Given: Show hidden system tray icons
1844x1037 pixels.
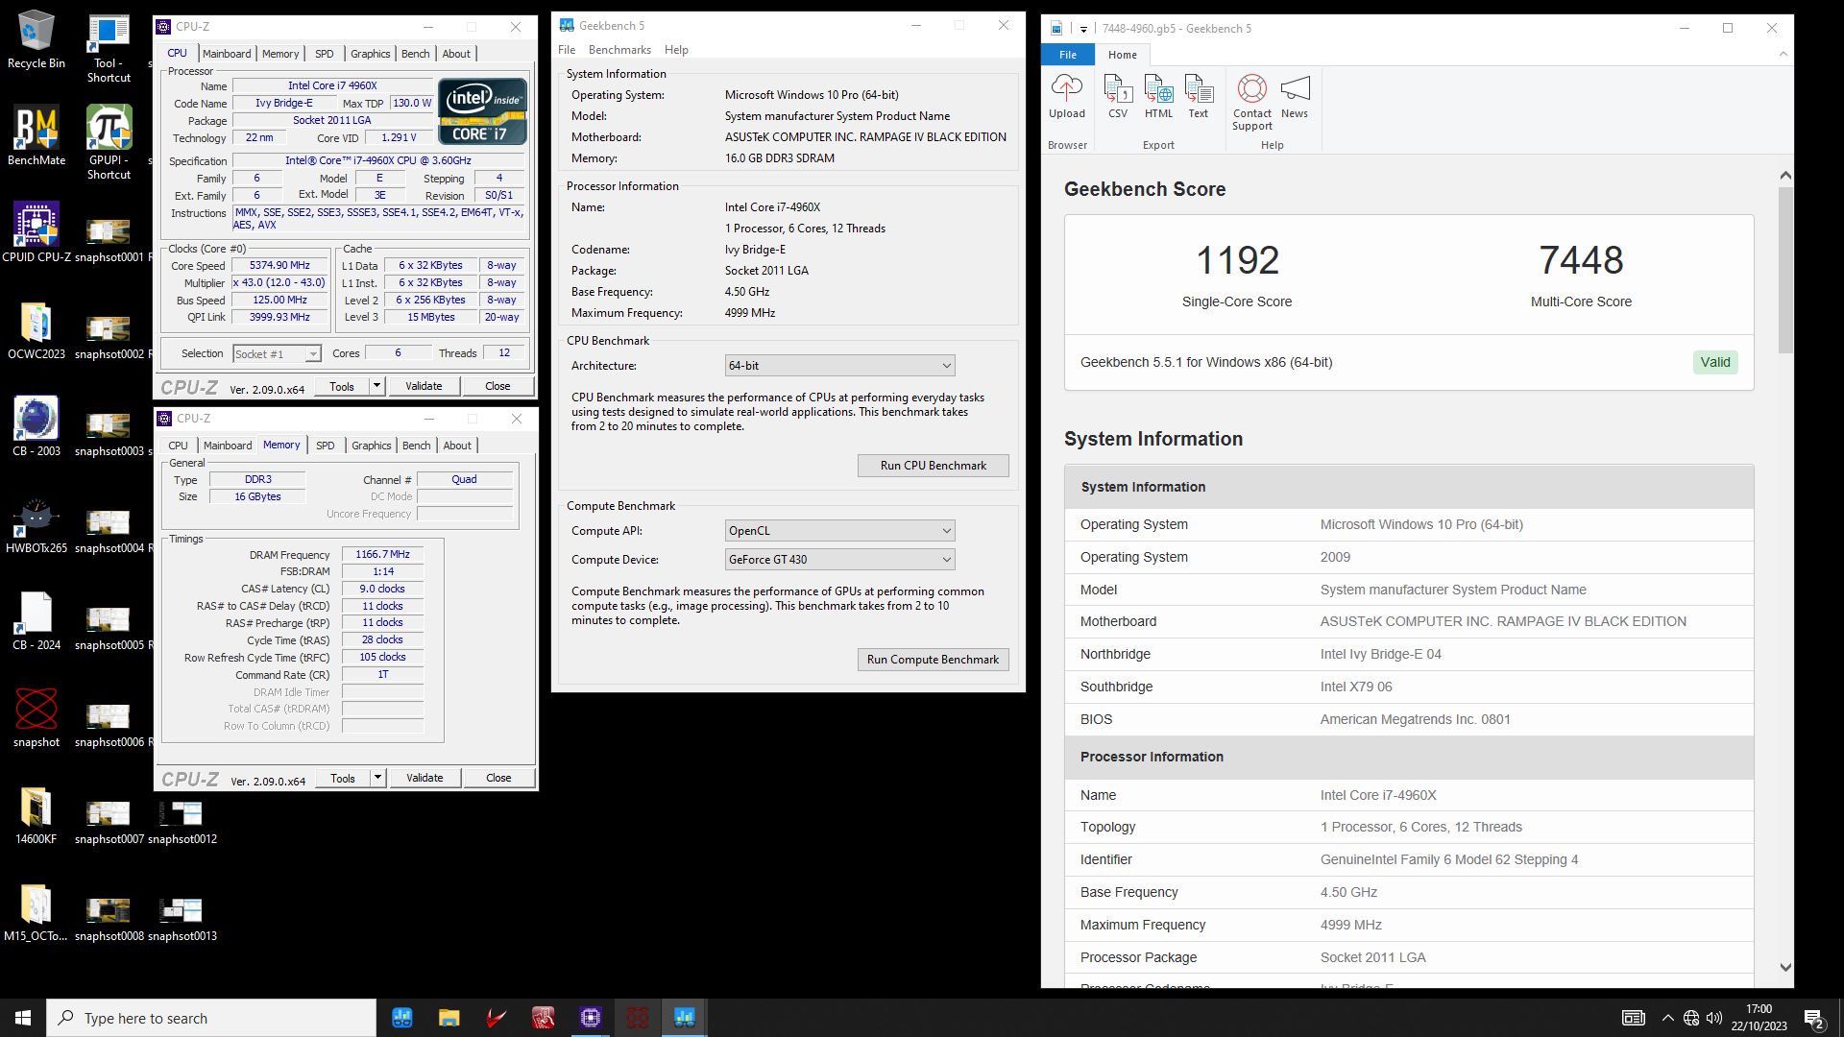Looking at the screenshot, I should [x=1667, y=1018].
